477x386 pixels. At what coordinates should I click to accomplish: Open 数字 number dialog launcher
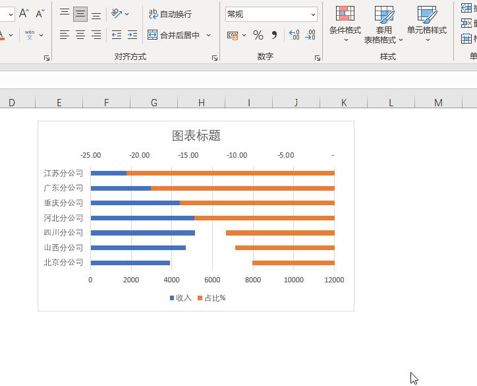pos(318,58)
